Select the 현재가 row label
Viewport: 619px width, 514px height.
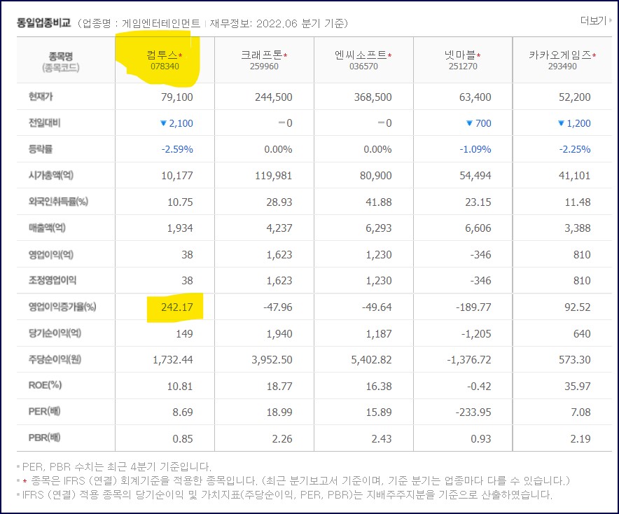click(41, 97)
